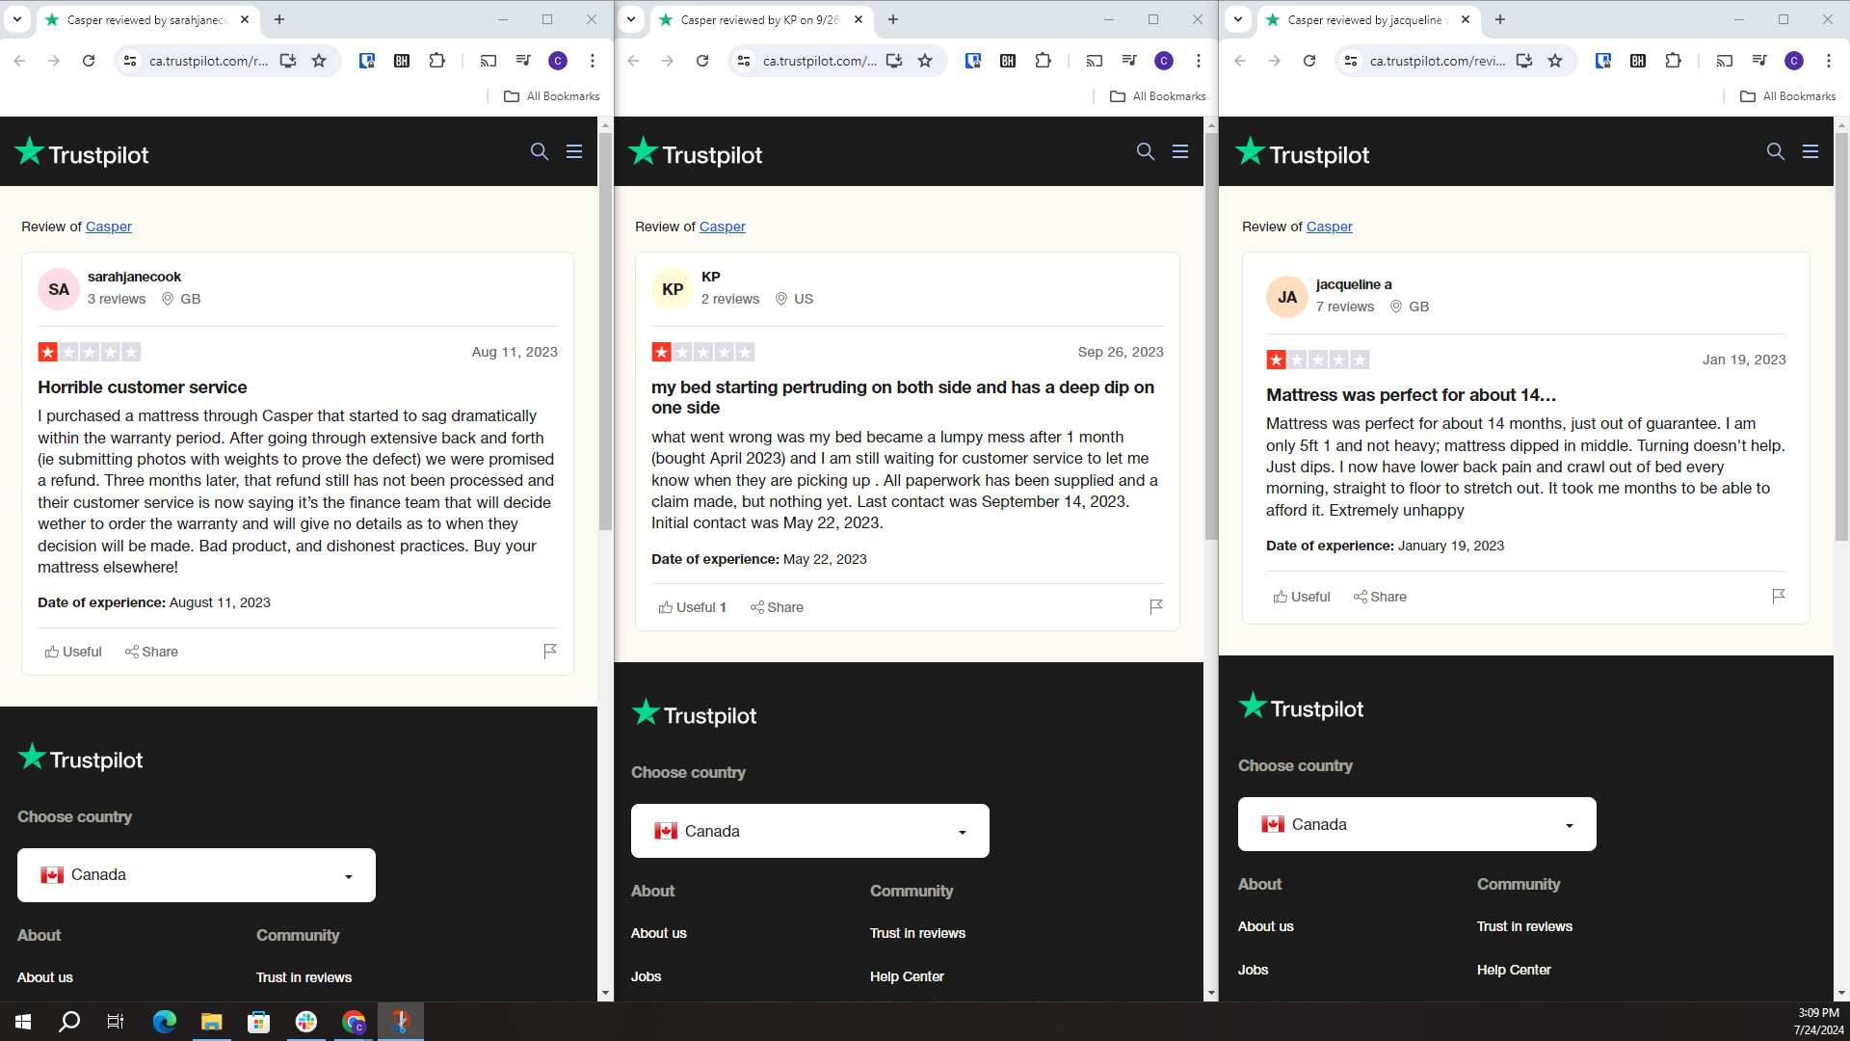
Task: Flag sarahjanecook's review with the flag icon
Action: 550,652
